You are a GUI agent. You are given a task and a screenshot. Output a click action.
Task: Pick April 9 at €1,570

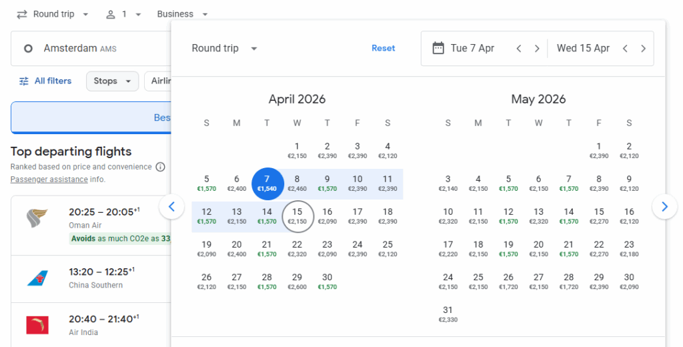(x=327, y=184)
